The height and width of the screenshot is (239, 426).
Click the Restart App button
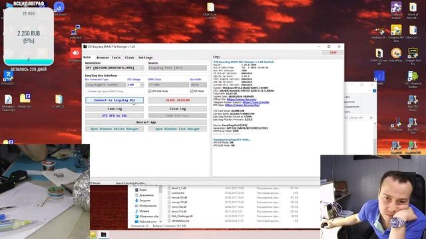tap(146, 122)
